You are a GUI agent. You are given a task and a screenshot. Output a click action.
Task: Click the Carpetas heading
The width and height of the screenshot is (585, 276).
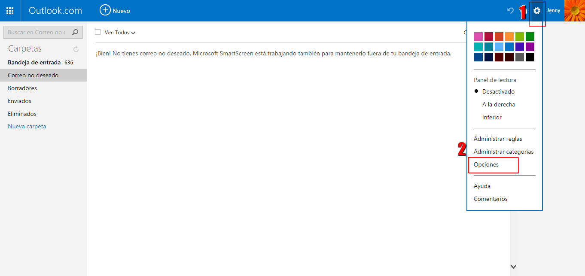(25, 49)
